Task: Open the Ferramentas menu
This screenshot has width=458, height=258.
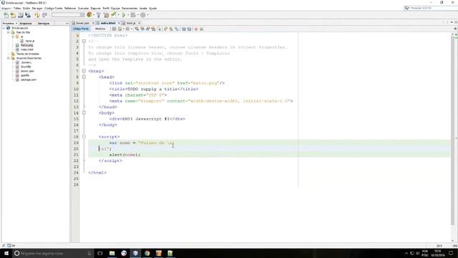Action: [x=130, y=8]
